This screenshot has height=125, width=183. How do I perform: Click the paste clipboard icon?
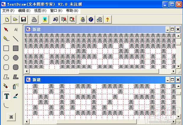(x=72, y=20)
